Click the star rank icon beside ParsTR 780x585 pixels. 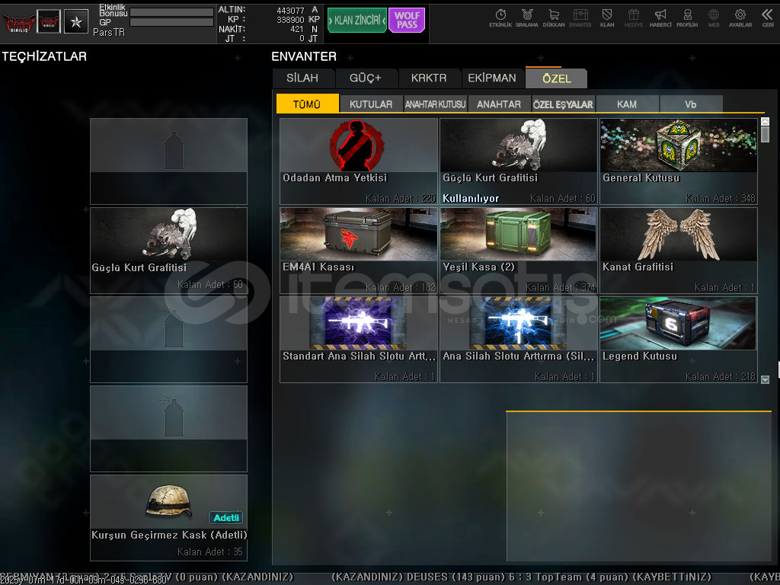click(76, 21)
